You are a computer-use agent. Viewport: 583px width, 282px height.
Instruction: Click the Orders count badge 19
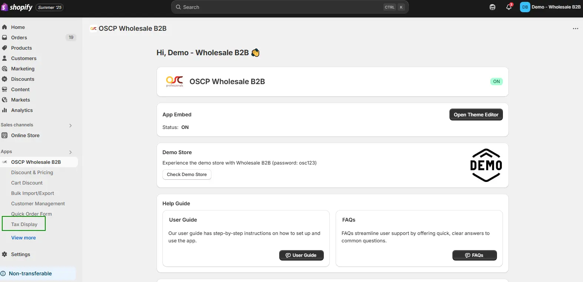coord(71,37)
